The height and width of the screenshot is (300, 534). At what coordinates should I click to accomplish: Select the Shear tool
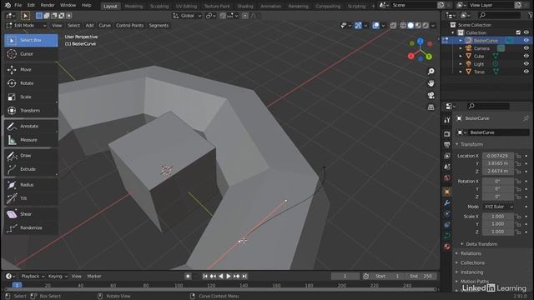31,214
